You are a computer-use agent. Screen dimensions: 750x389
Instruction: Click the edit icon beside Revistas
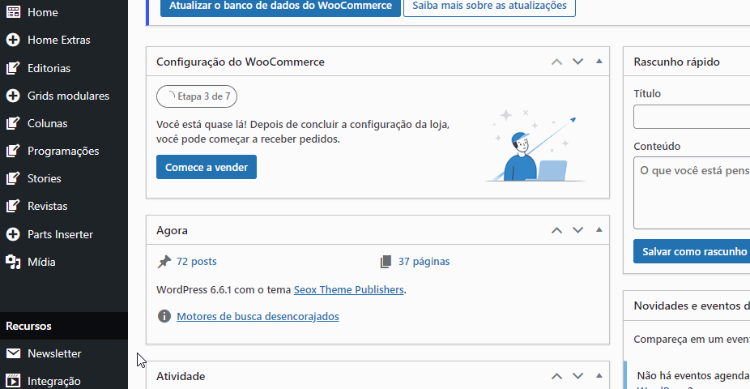coord(13,206)
